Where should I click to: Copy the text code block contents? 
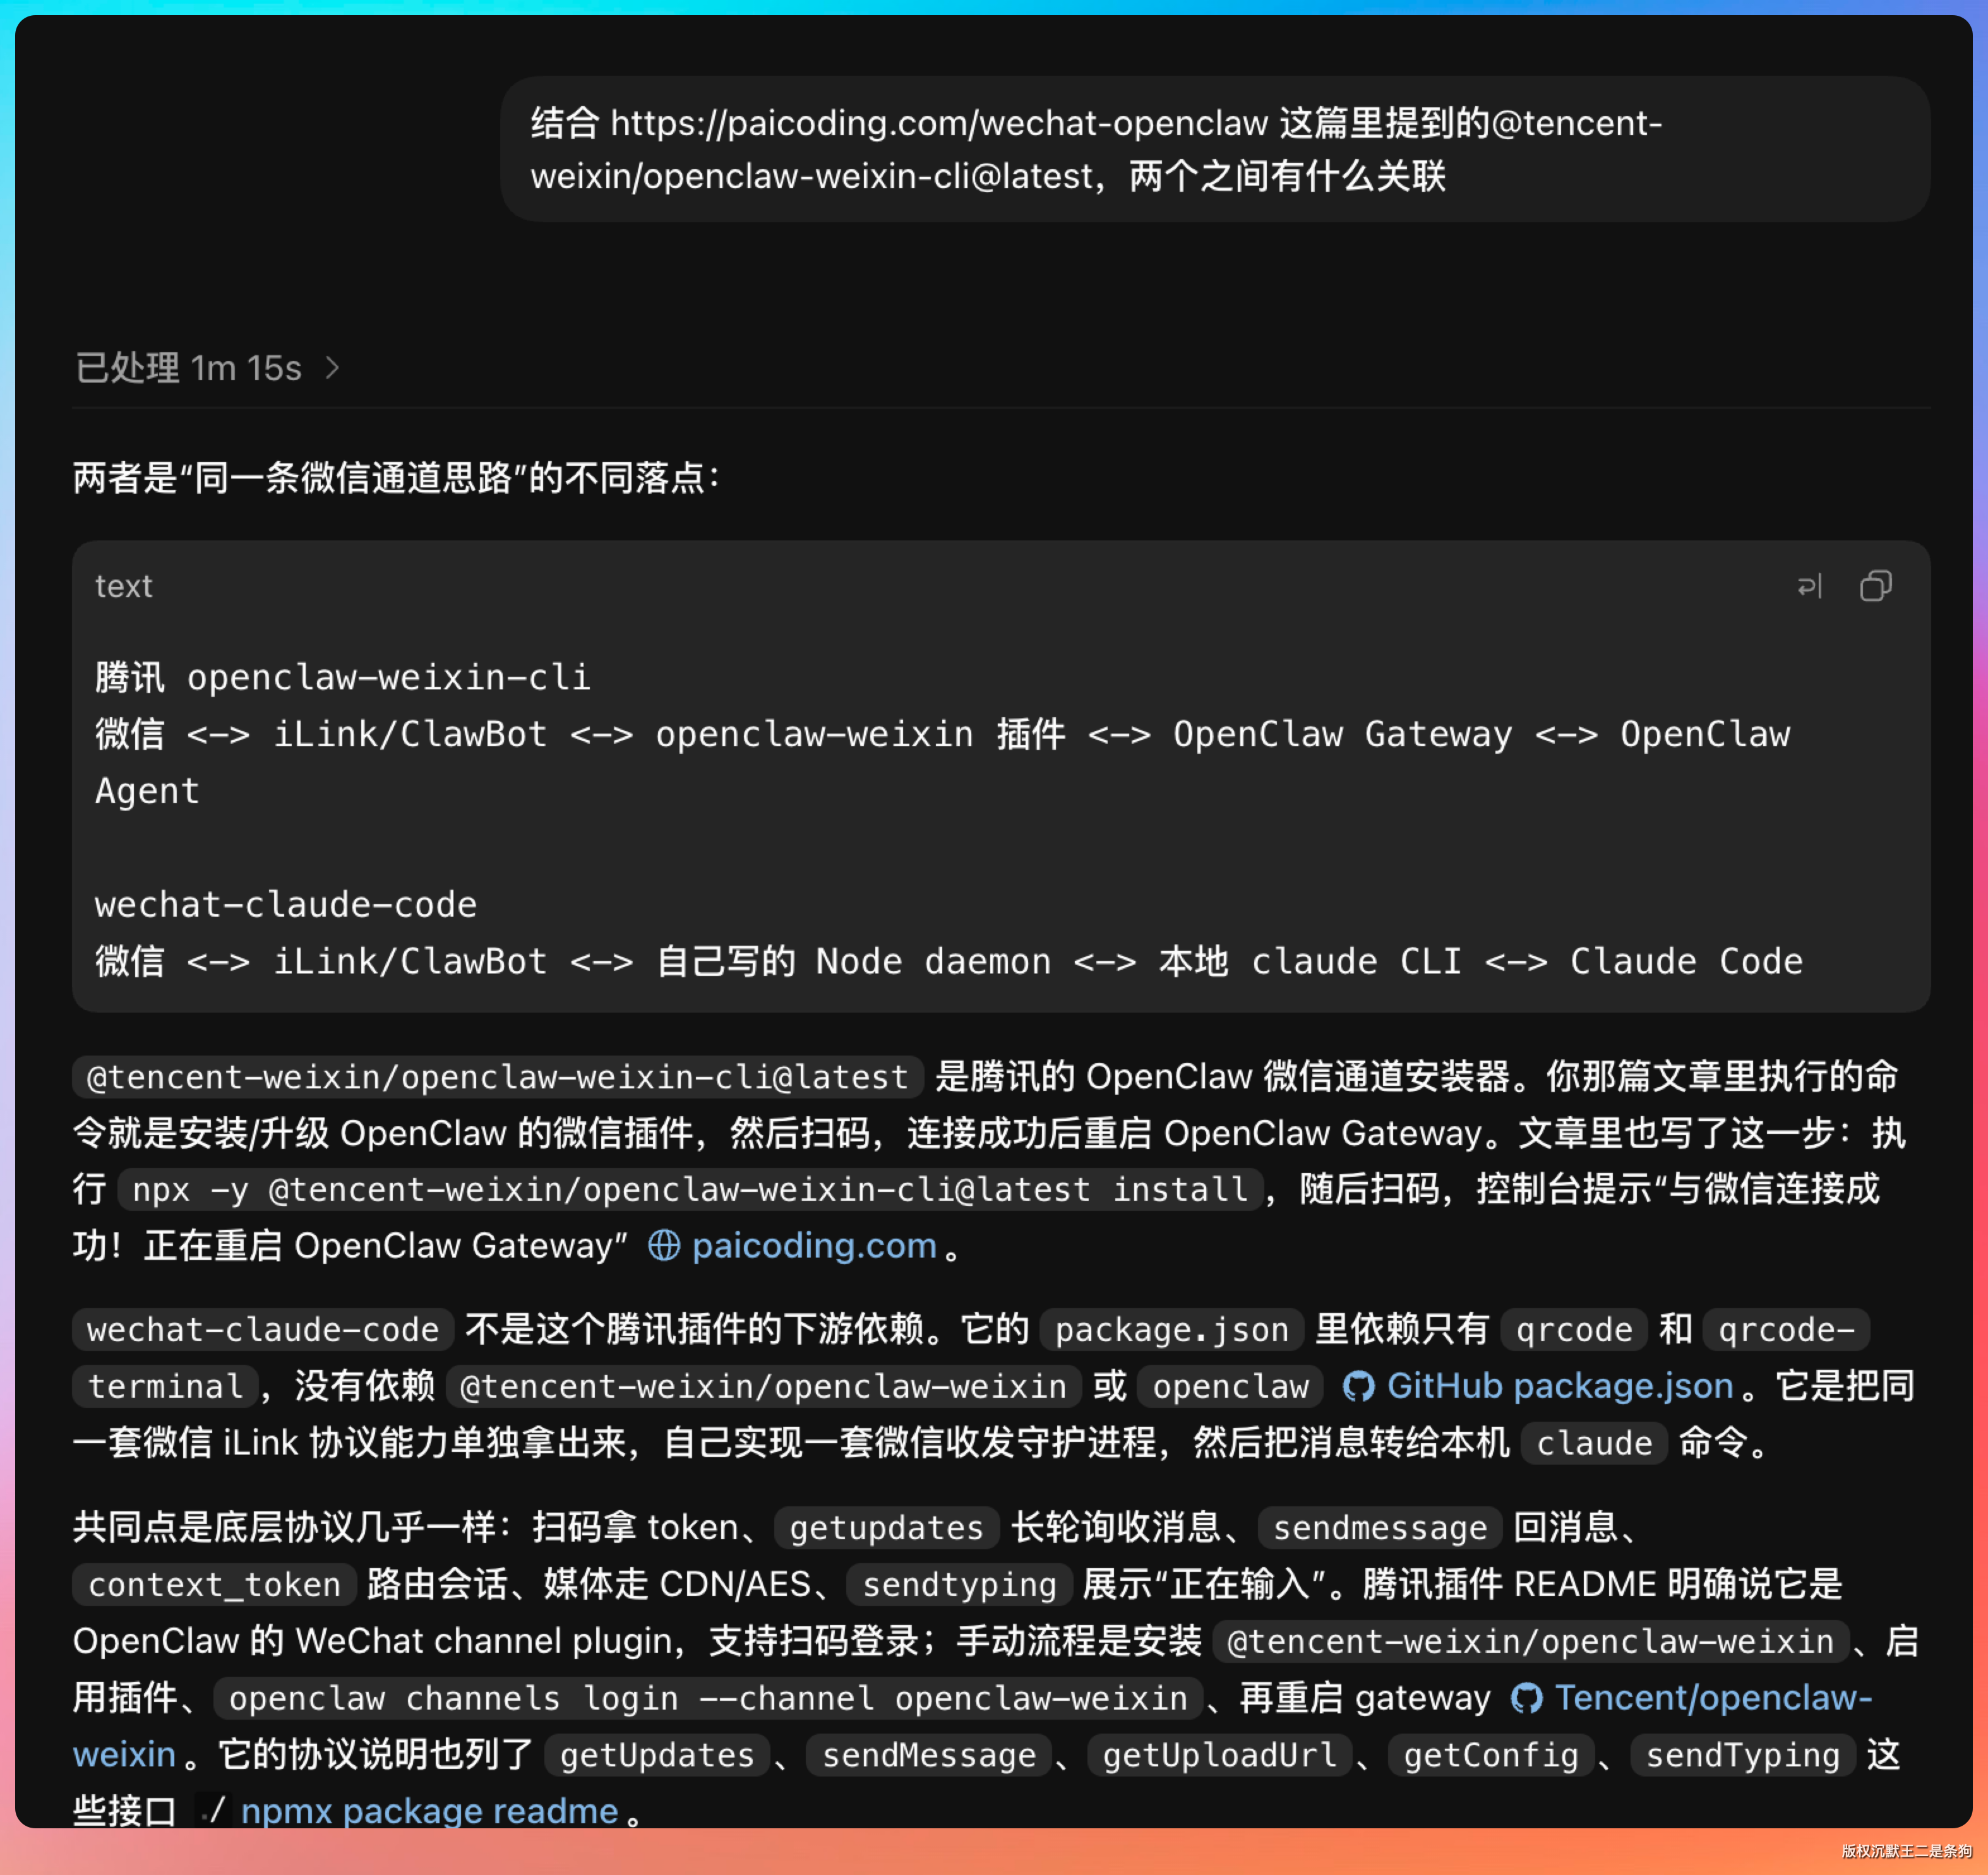tap(1875, 586)
